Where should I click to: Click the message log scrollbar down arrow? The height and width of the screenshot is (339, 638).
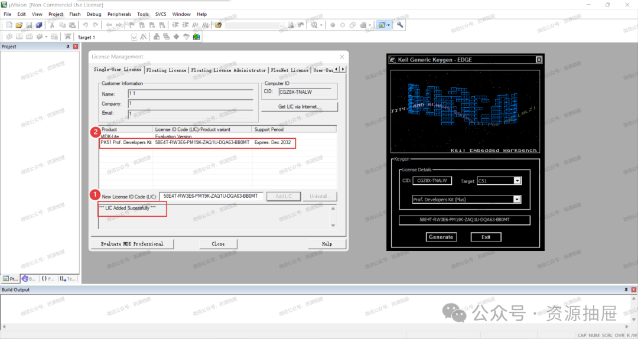point(333,226)
